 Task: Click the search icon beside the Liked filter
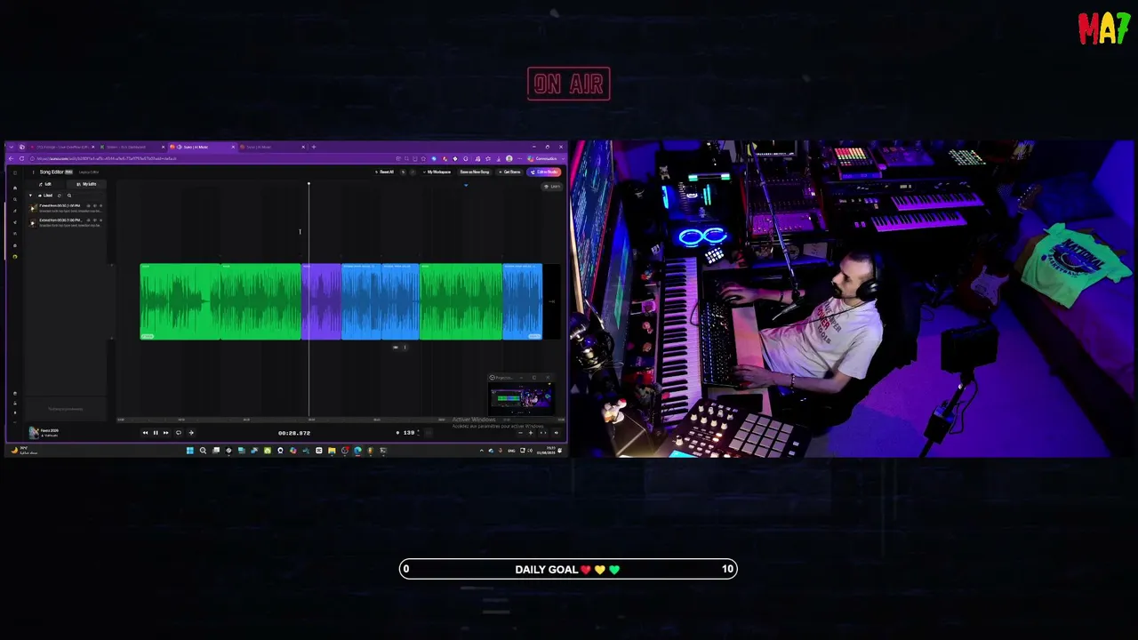click(69, 196)
